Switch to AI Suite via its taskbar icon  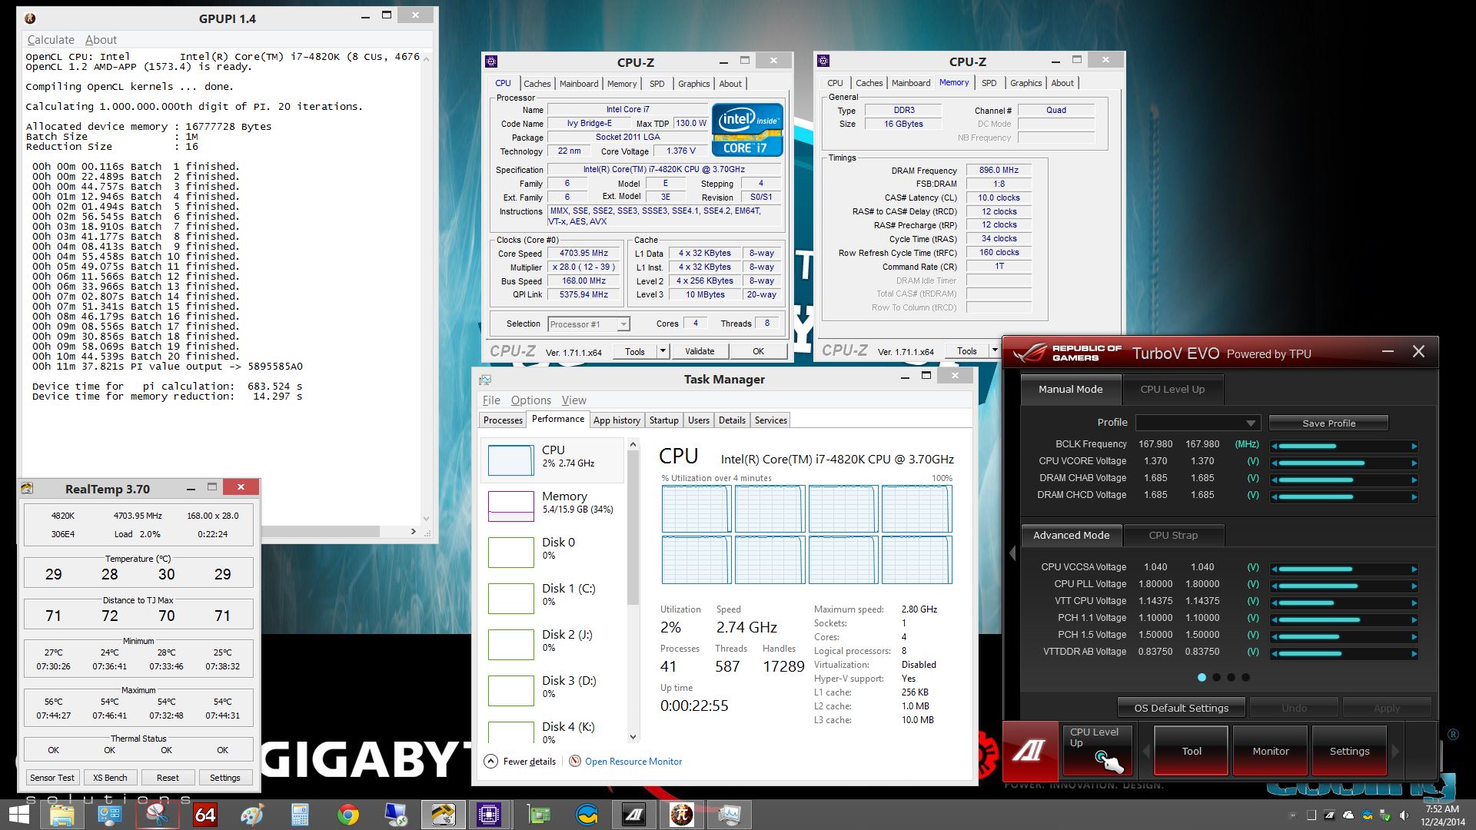[x=634, y=815]
